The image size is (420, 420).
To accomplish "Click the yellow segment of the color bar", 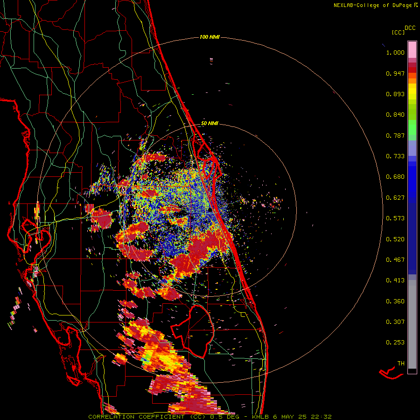I will (412, 91).
